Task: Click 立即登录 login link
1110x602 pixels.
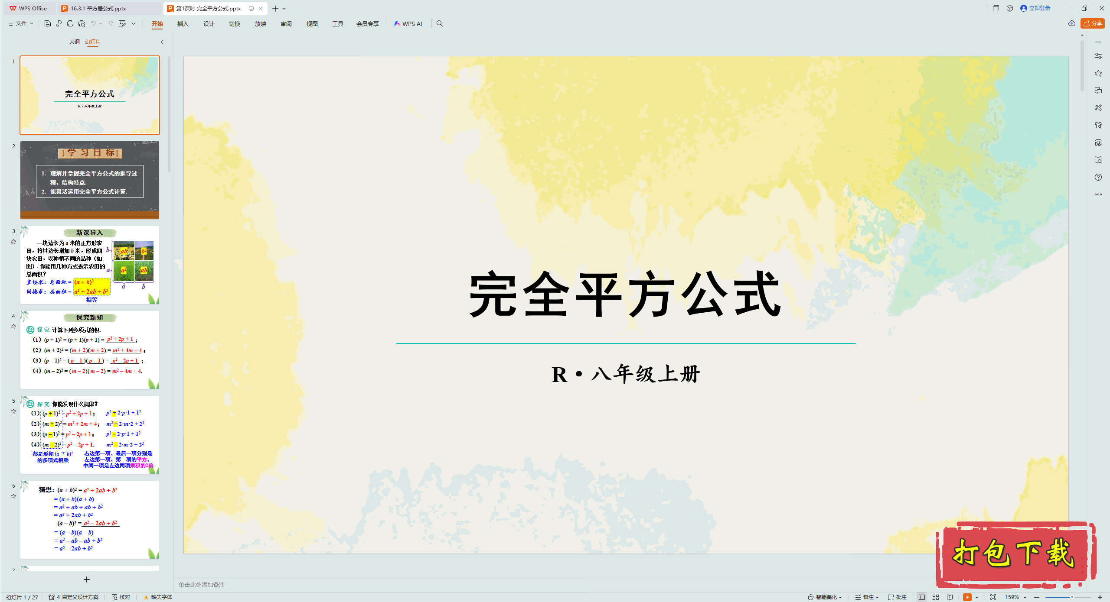Action: coord(1039,8)
